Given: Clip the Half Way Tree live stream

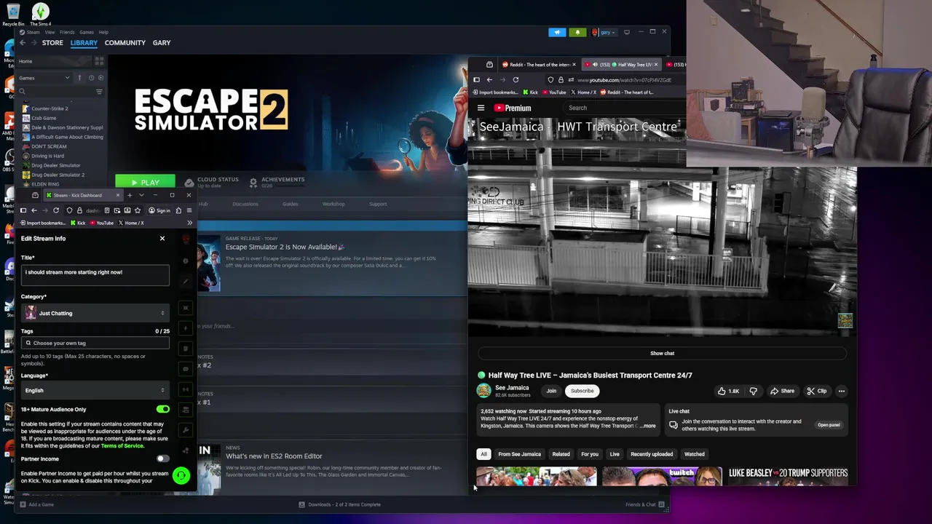Looking at the screenshot, I should coord(817,391).
